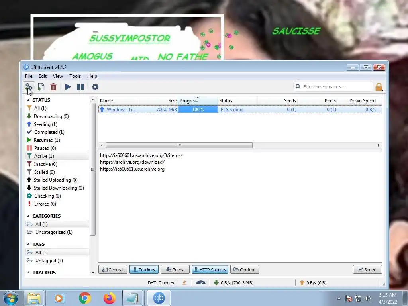408x306 pixels.
Task: Toggle alternative speed limits speedometer icon
Action: point(201,282)
